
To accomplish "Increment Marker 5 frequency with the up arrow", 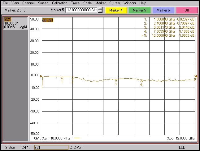I will pos(100,9).
